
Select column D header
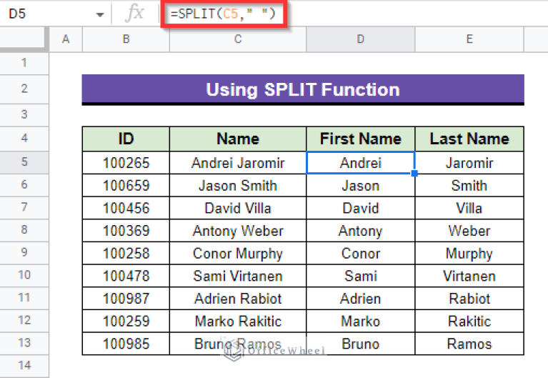tap(360, 39)
